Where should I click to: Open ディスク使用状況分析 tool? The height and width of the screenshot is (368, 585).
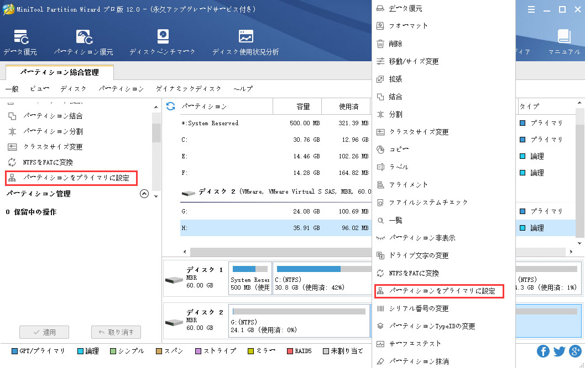click(x=246, y=38)
